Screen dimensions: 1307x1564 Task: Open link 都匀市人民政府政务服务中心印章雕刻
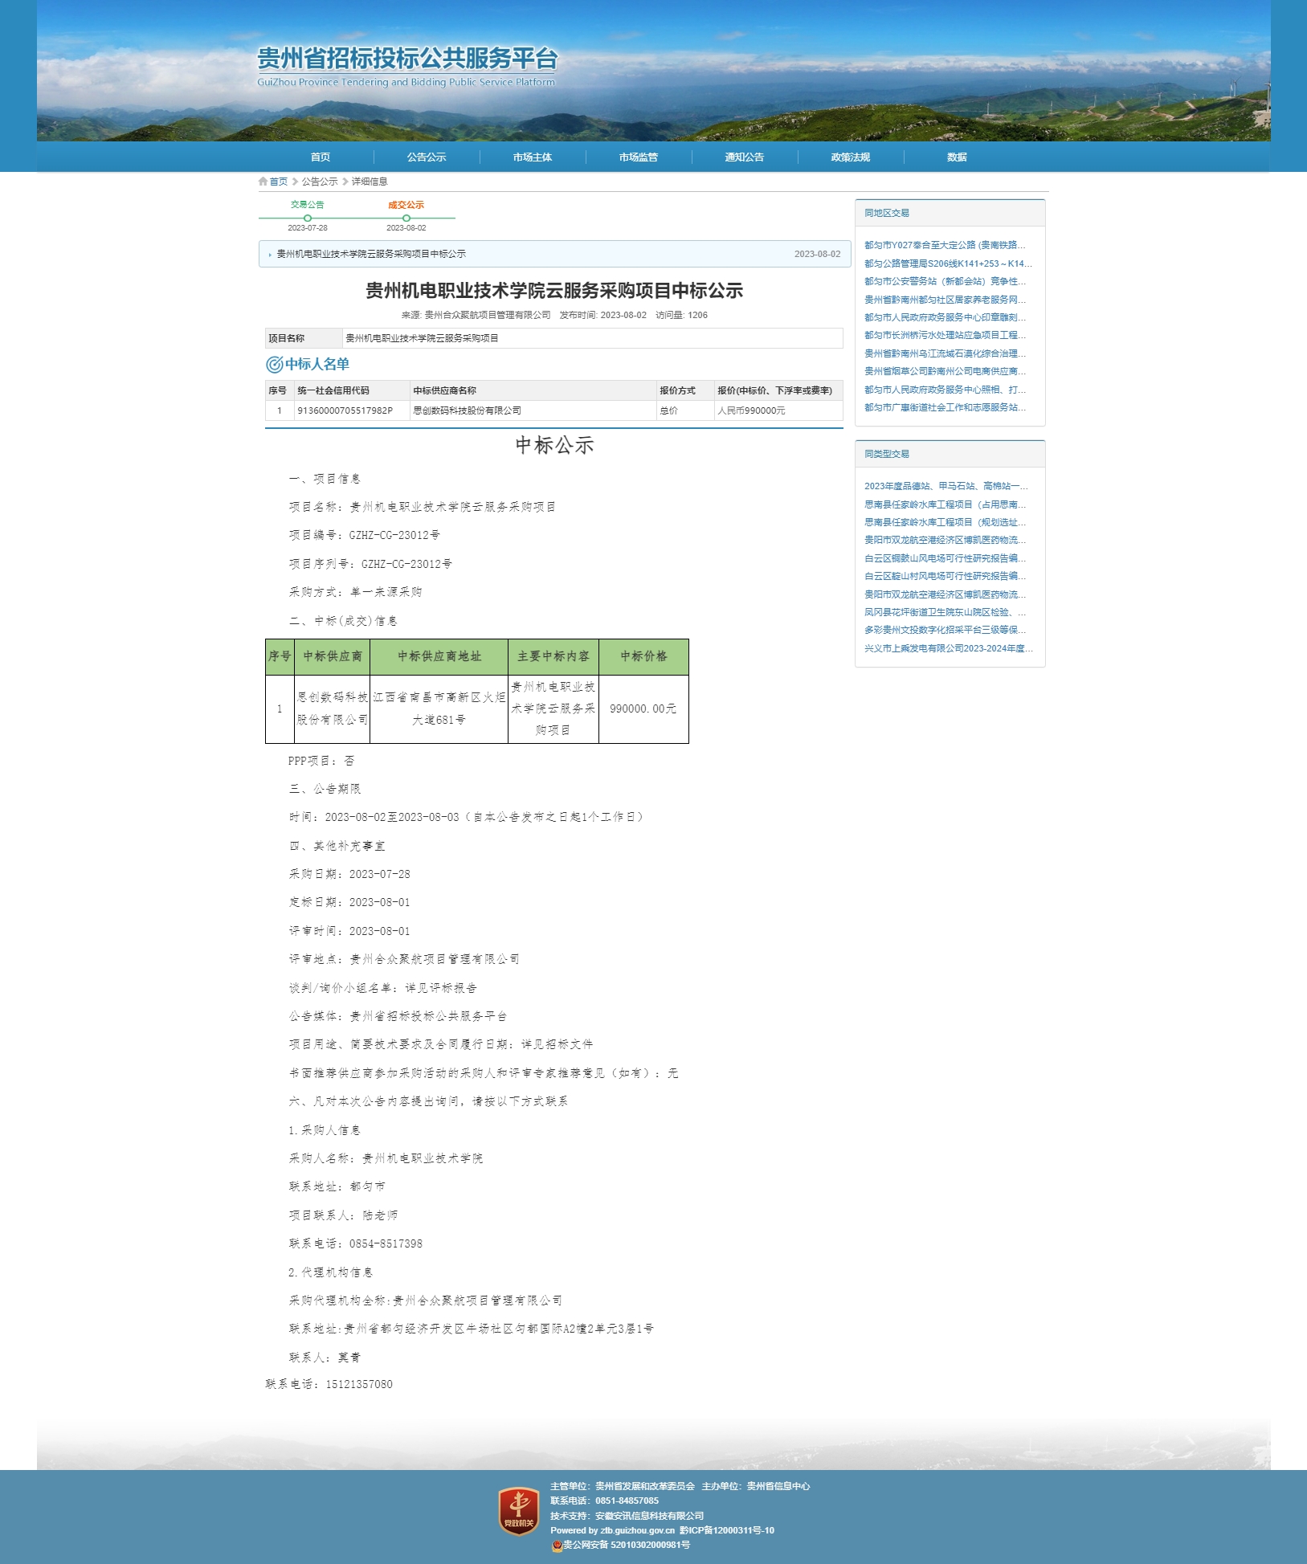945,317
